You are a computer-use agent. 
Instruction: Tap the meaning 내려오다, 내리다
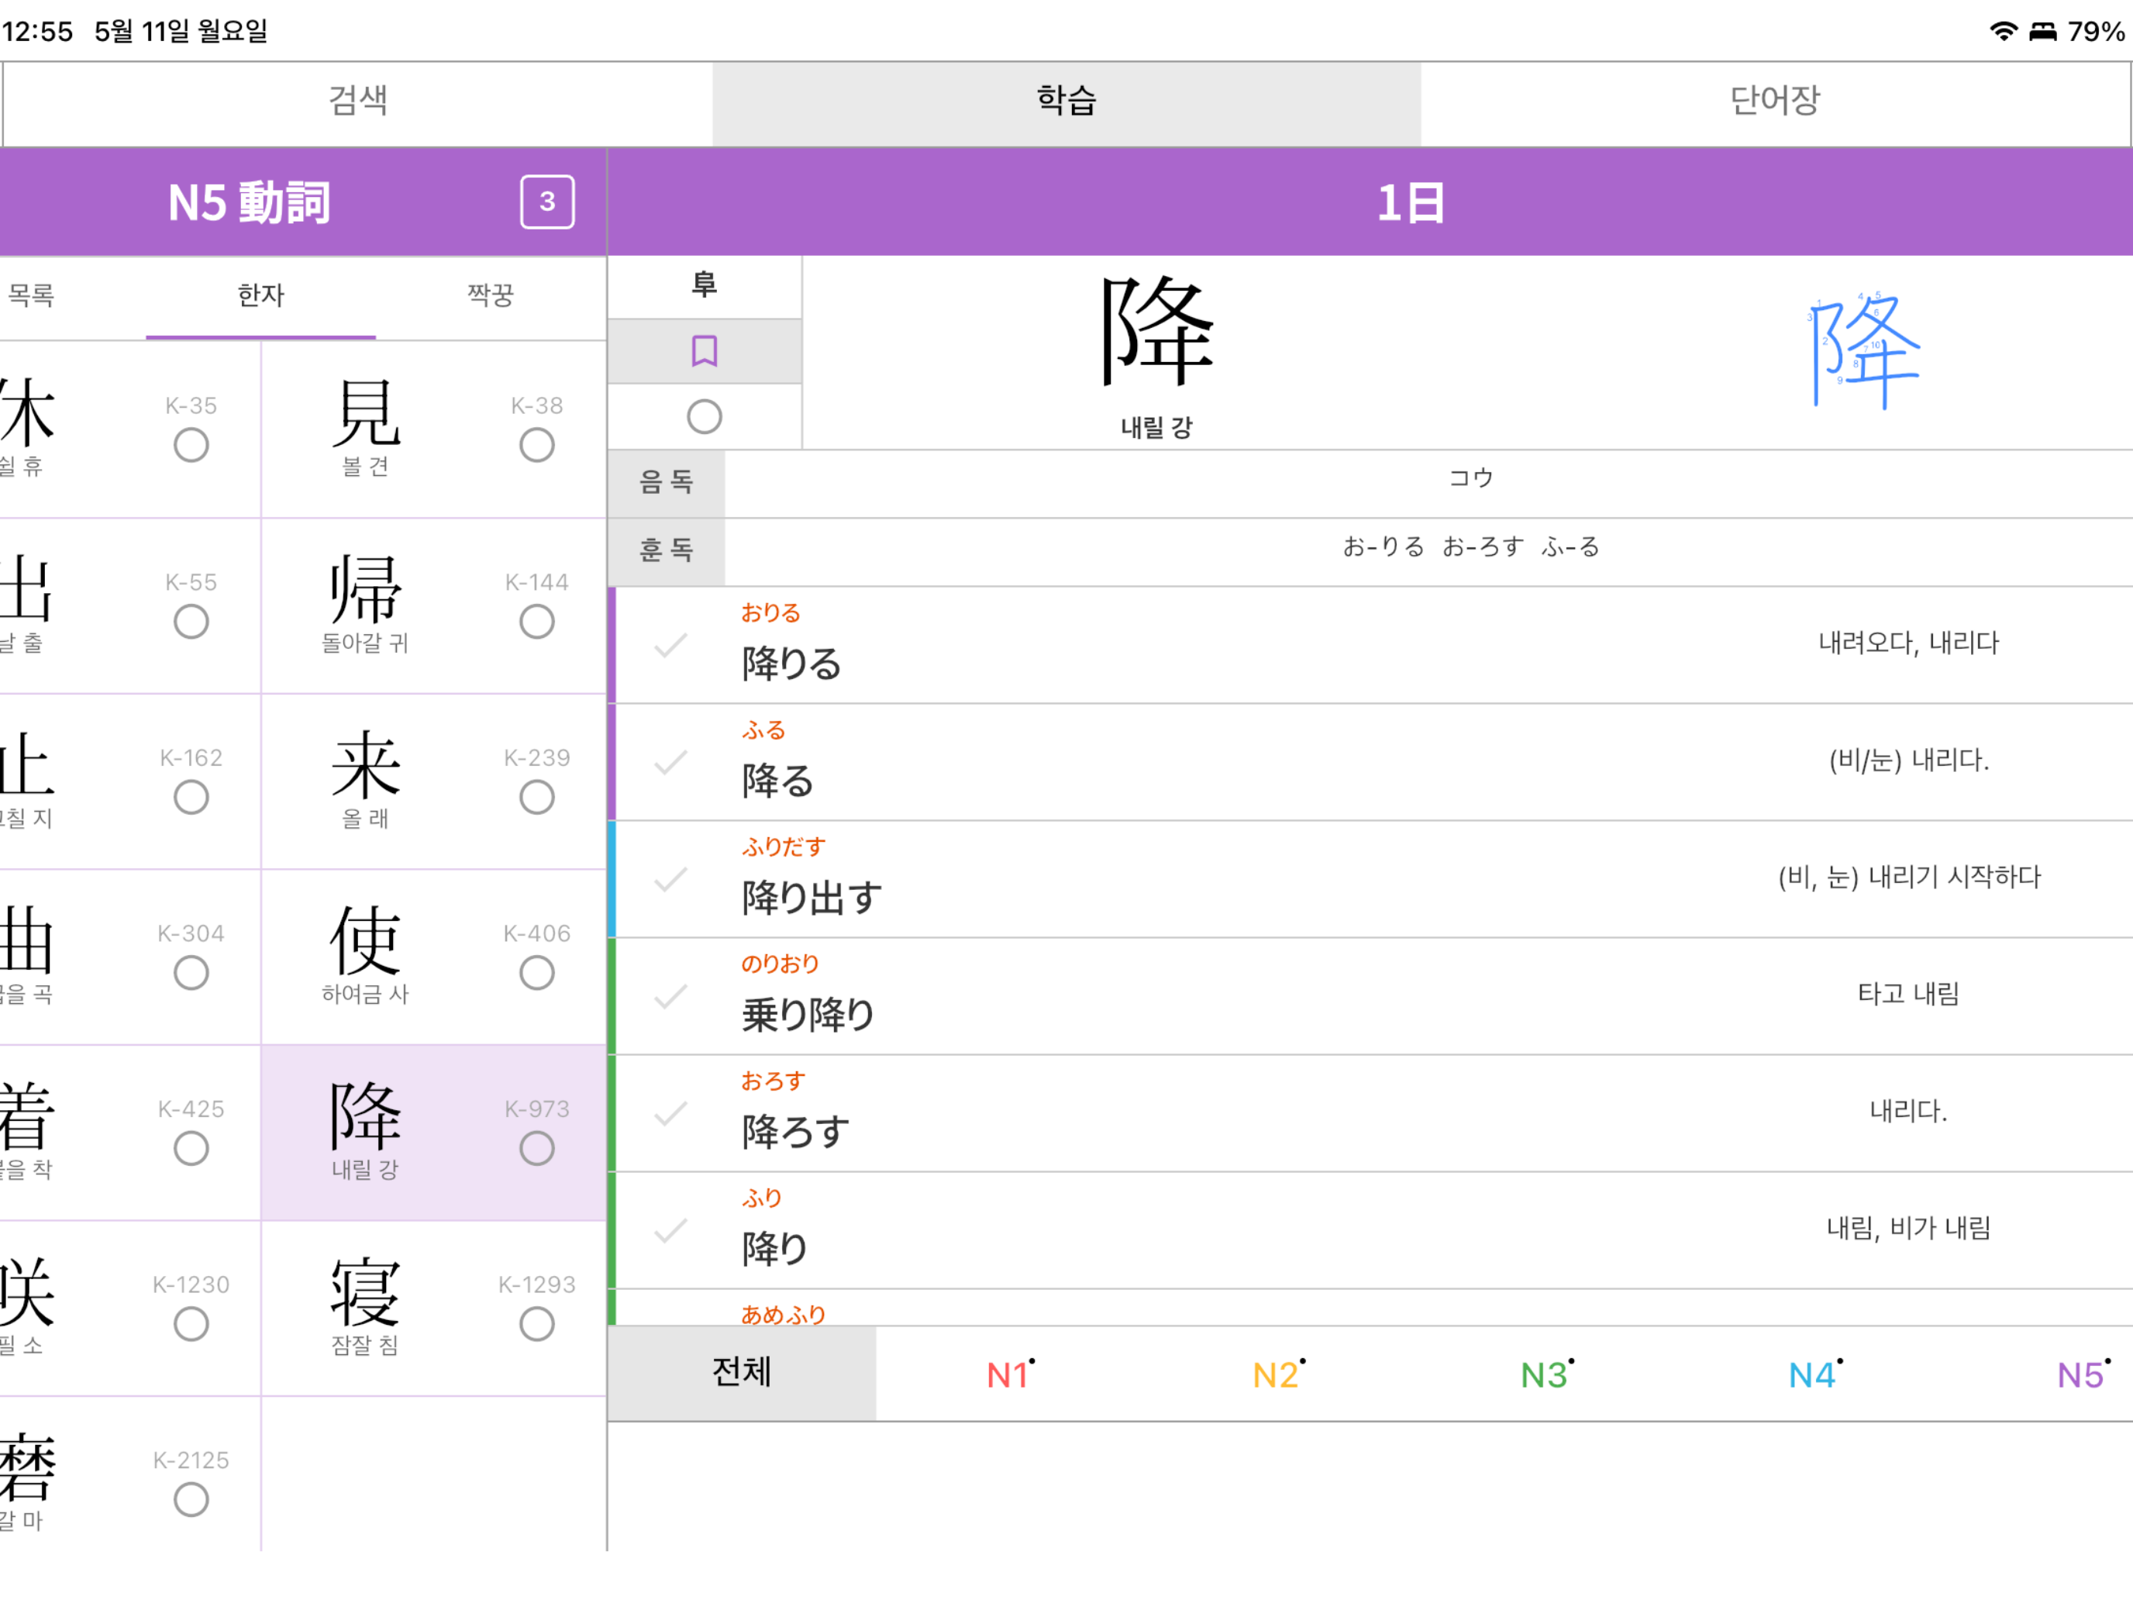coord(1908,643)
